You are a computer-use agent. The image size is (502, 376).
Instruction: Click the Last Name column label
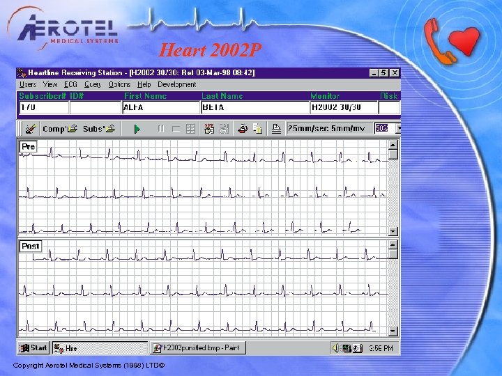(222, 96)
